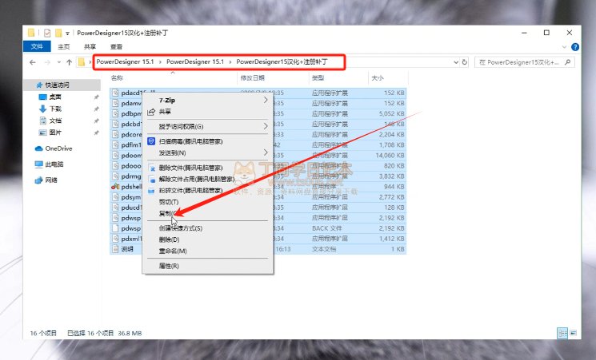Image resolution: width=596 pixels, height=360 pixels.
Task: Refresh the current folder
Action: click(x=465, y=62)
